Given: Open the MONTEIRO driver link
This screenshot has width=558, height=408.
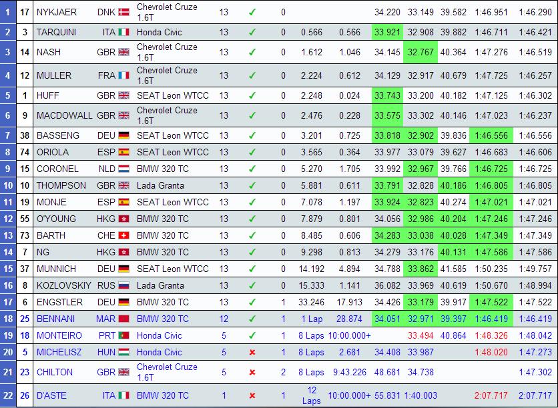Looking at the screenshot, I should [59, 335].
